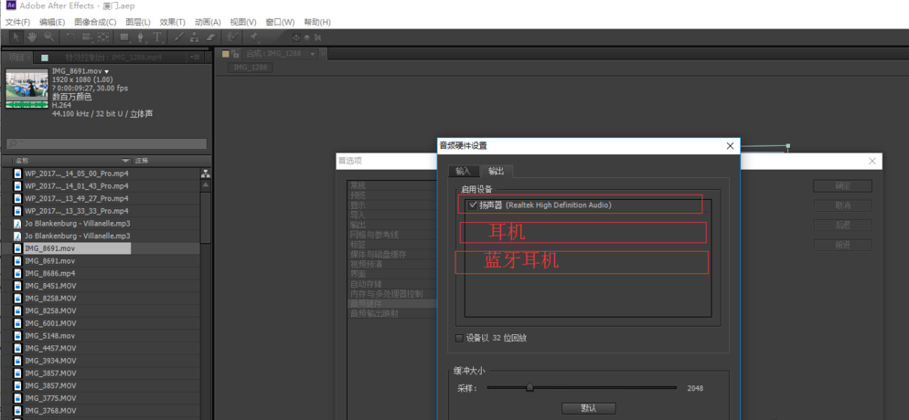This screenshot has width=909, height=420.
Task: Open the 合成: IMG_1288 composition dropdown
Action: (313, 54)
